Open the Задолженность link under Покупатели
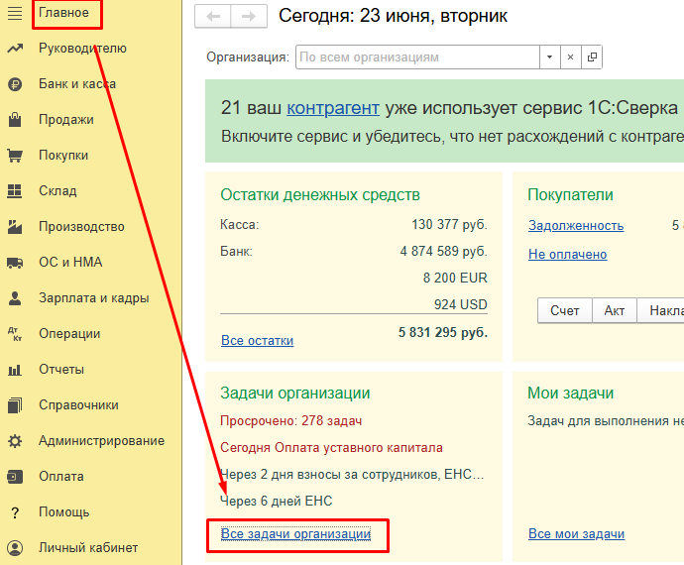 576,226
